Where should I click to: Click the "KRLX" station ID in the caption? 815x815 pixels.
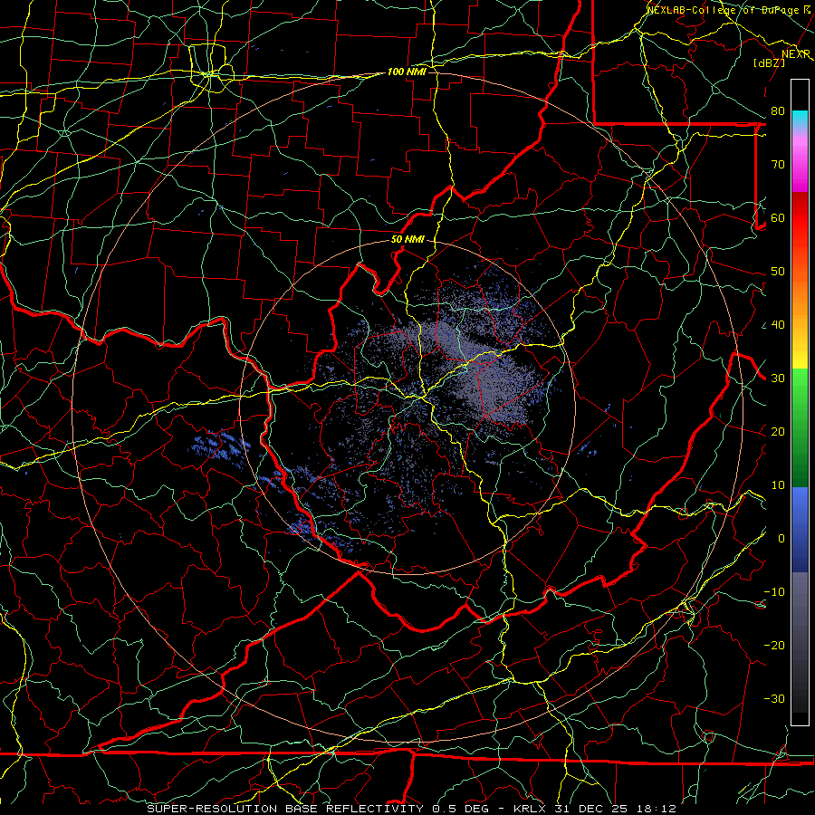tap(529, 809)
